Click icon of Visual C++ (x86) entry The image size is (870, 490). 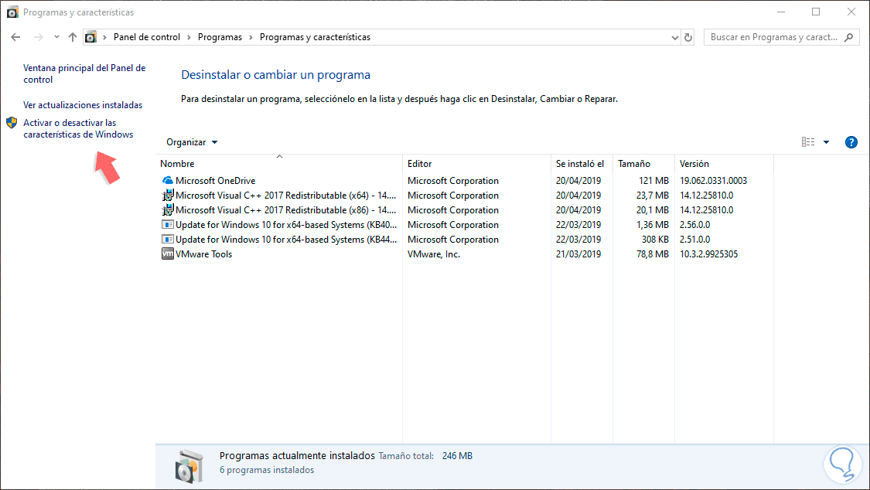point(168,210)
